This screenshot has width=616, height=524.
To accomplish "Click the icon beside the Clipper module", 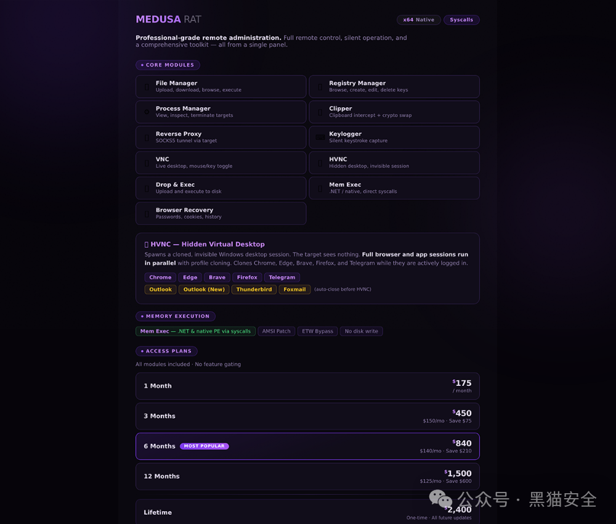I will click(x=320, y=112).
